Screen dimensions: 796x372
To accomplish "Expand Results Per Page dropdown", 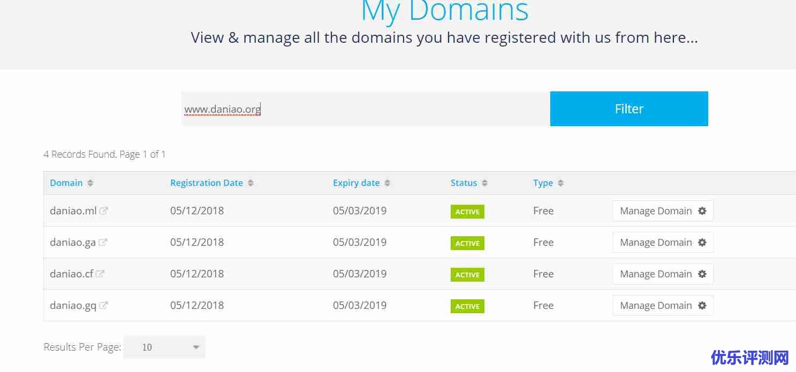I will coord(164,347).
